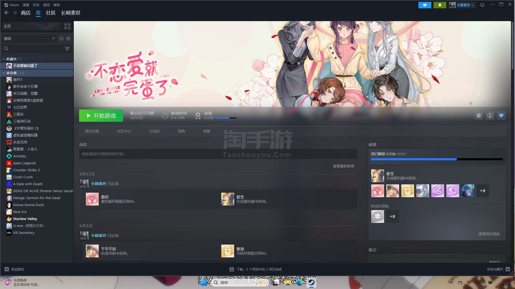Open the 游戏 menu in menu bar
Screen dimensions: 515x289
pyautogui.click(x=46, y=5)
